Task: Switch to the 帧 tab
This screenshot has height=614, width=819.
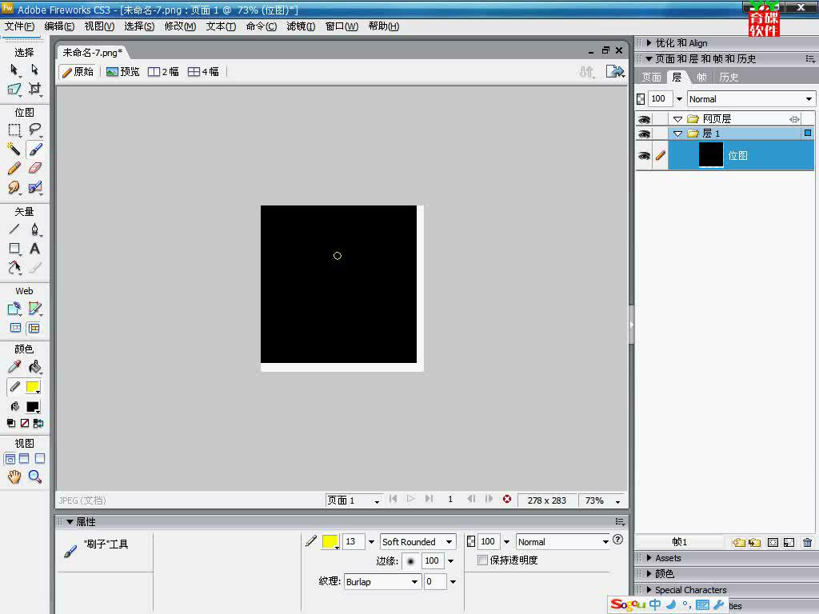Action: (x=701, y=78)
